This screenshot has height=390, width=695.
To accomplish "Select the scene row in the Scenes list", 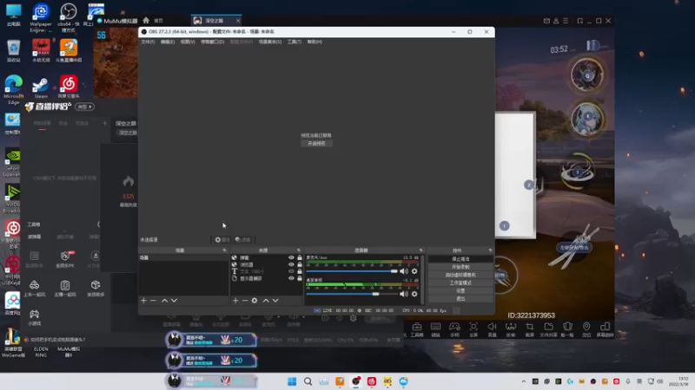I will [183, 257].
